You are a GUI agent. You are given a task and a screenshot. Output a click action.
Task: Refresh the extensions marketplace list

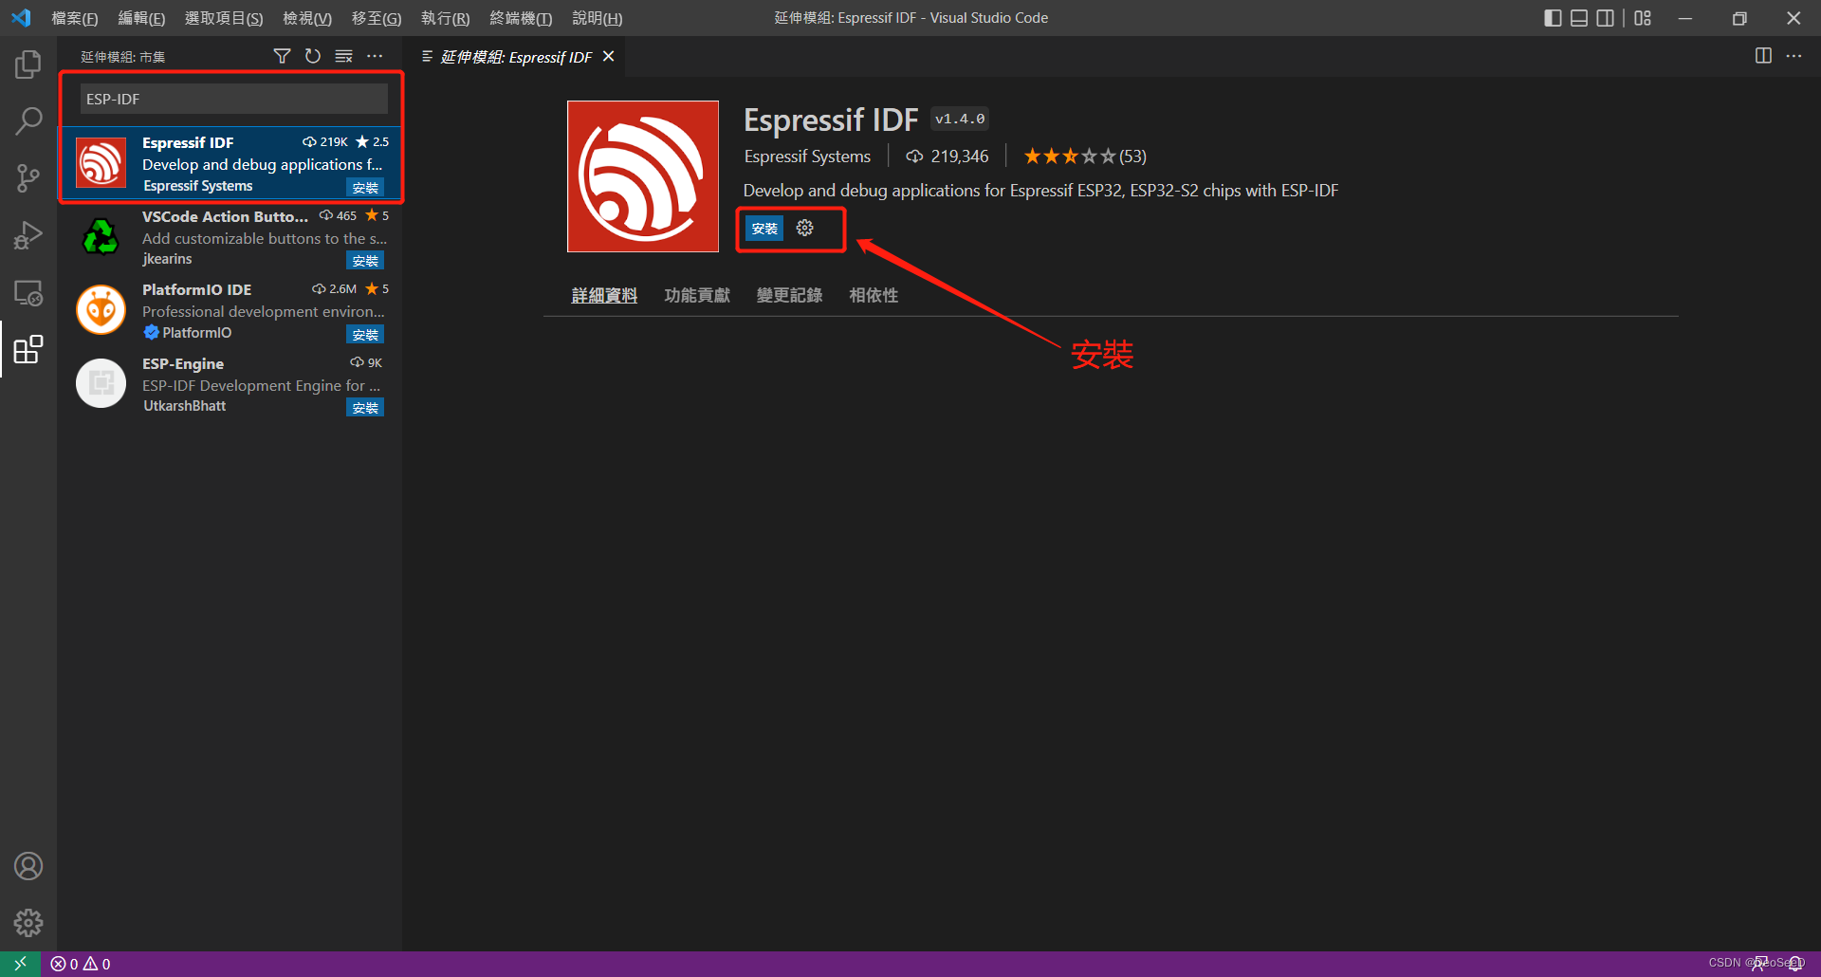click(x=313, y=56)
